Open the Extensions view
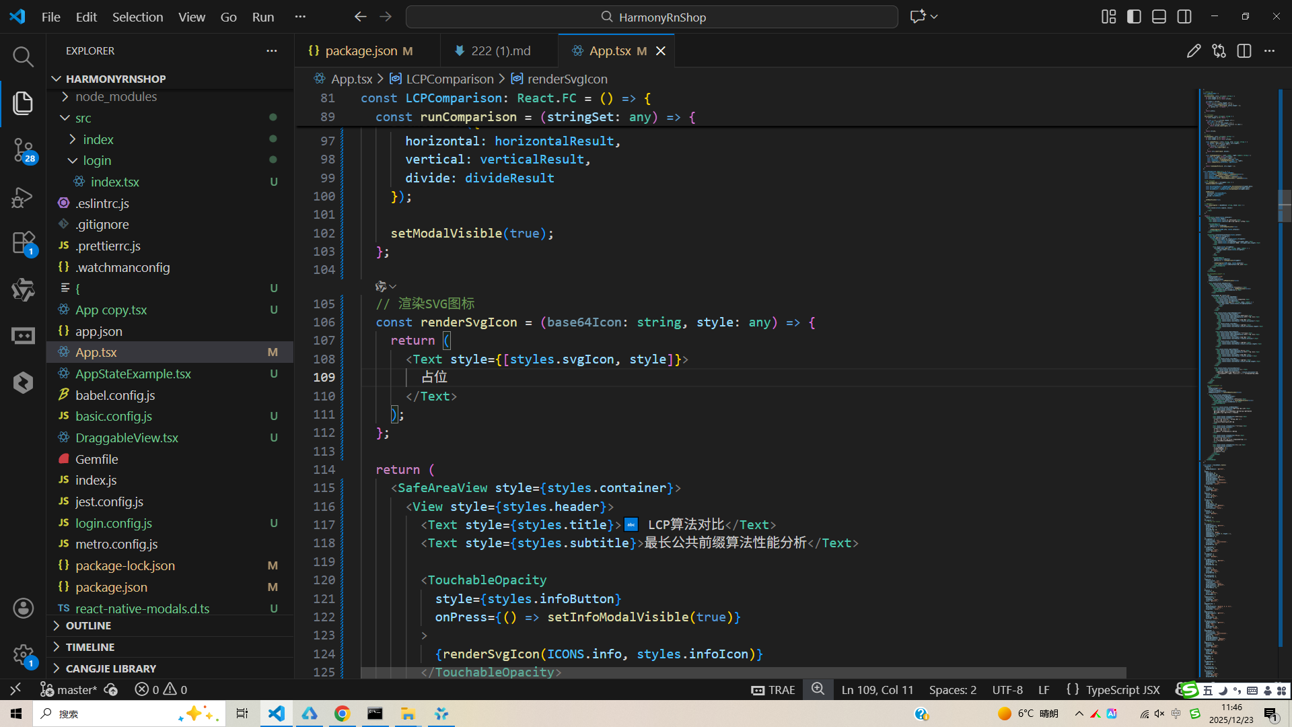 (23, 243)
